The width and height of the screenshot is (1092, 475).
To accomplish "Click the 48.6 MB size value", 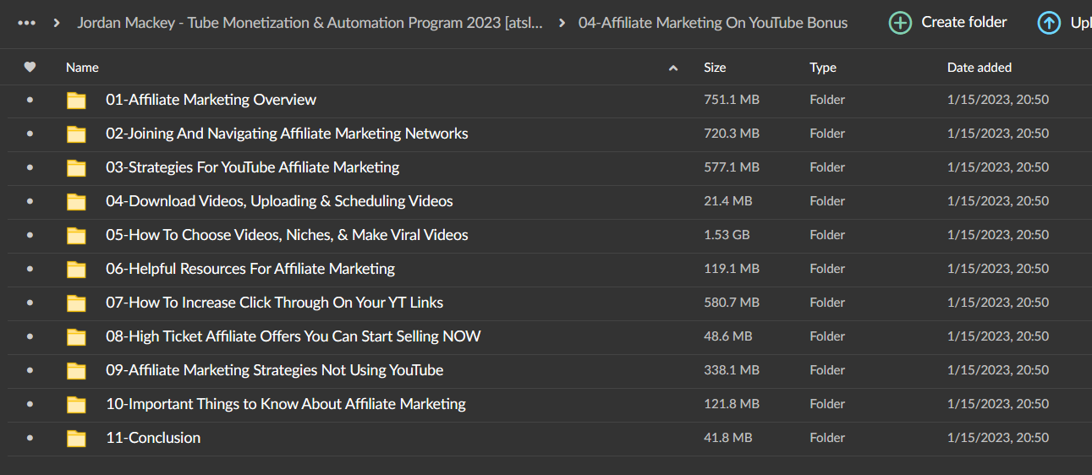I will tap(727, 336).
